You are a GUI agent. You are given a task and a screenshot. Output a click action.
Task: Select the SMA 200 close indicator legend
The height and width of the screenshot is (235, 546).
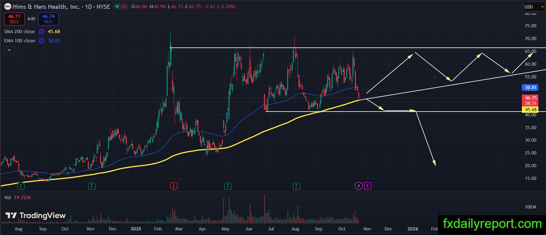[x=20, y=32]
